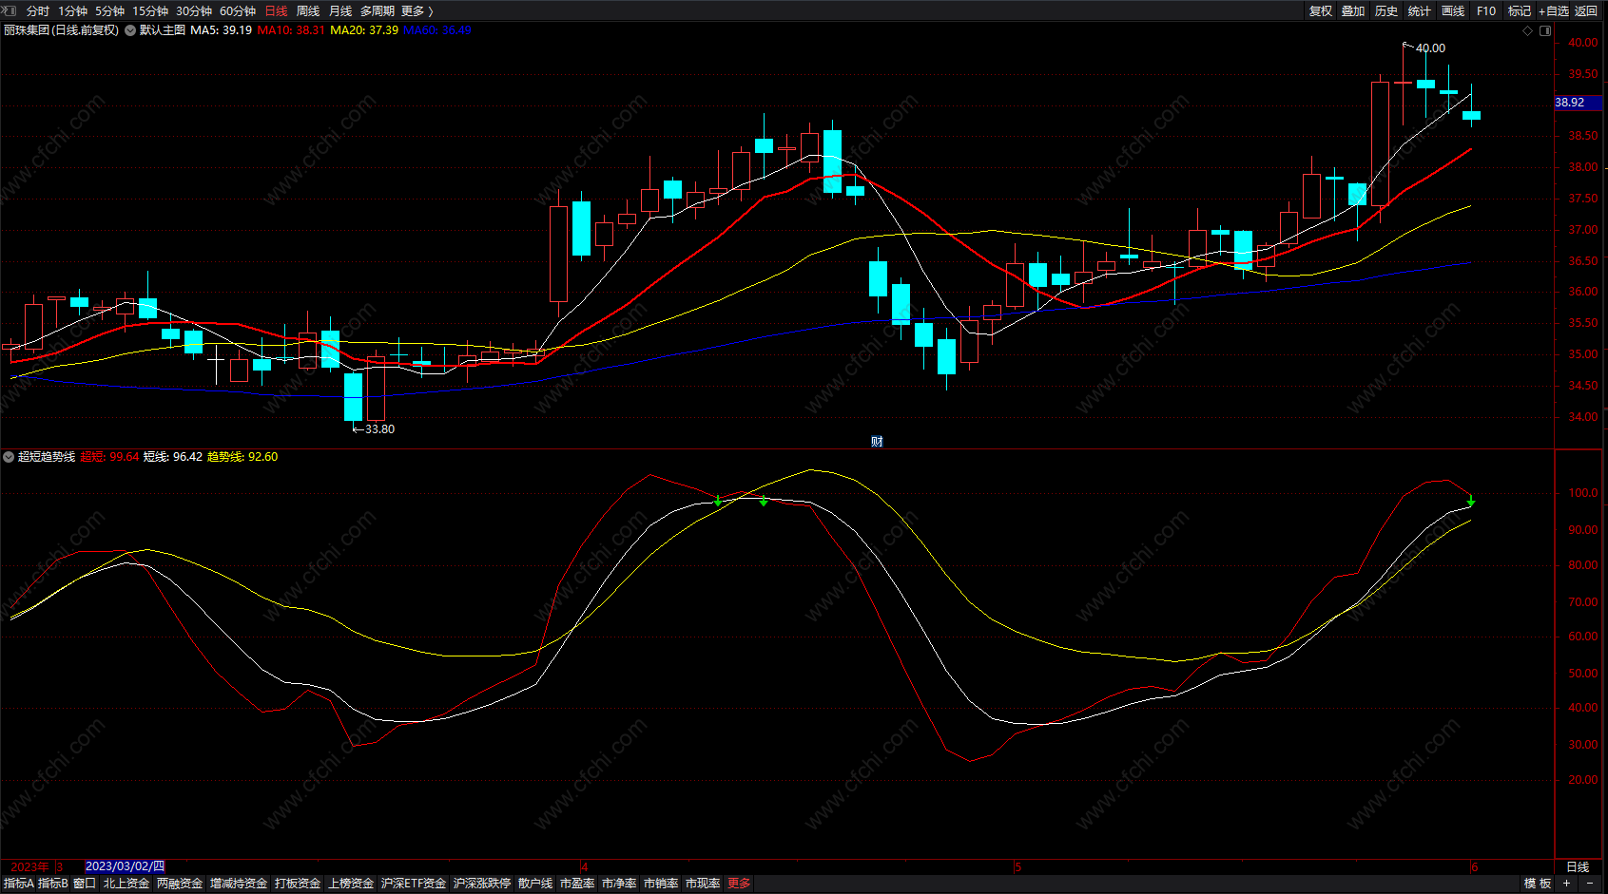
Task: Show the 上榜资金 indicator
Action: click(x=351, y=884)
